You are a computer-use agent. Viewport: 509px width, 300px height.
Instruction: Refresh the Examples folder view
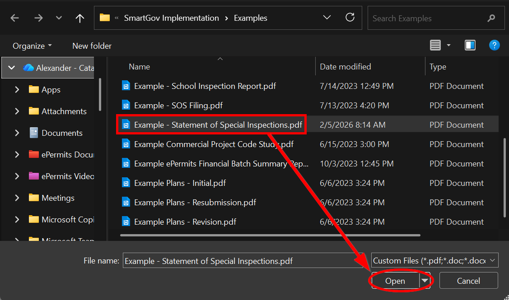[x=350, y=18]
